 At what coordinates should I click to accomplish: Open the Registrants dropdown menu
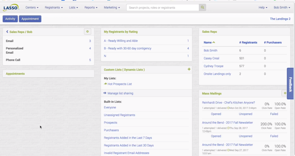[53, 8]
